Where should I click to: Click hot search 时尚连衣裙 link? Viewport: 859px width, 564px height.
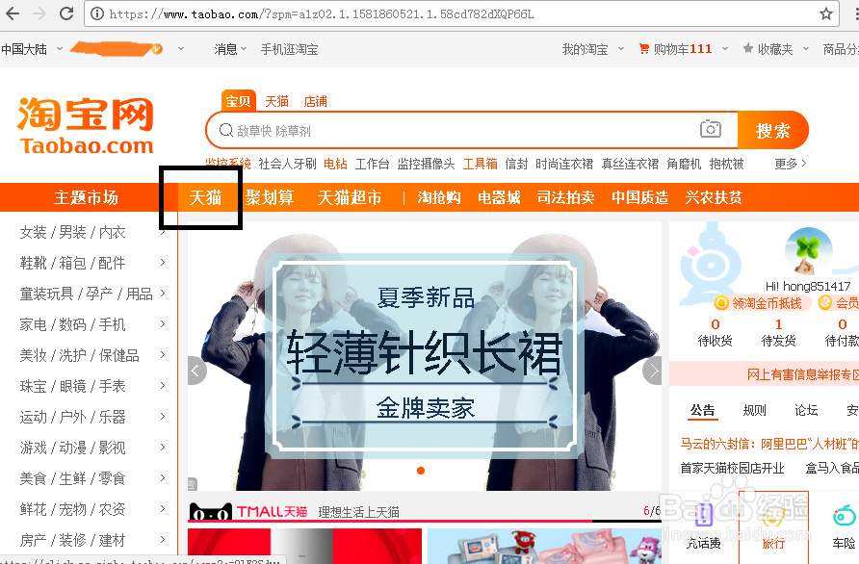[564, 164]
